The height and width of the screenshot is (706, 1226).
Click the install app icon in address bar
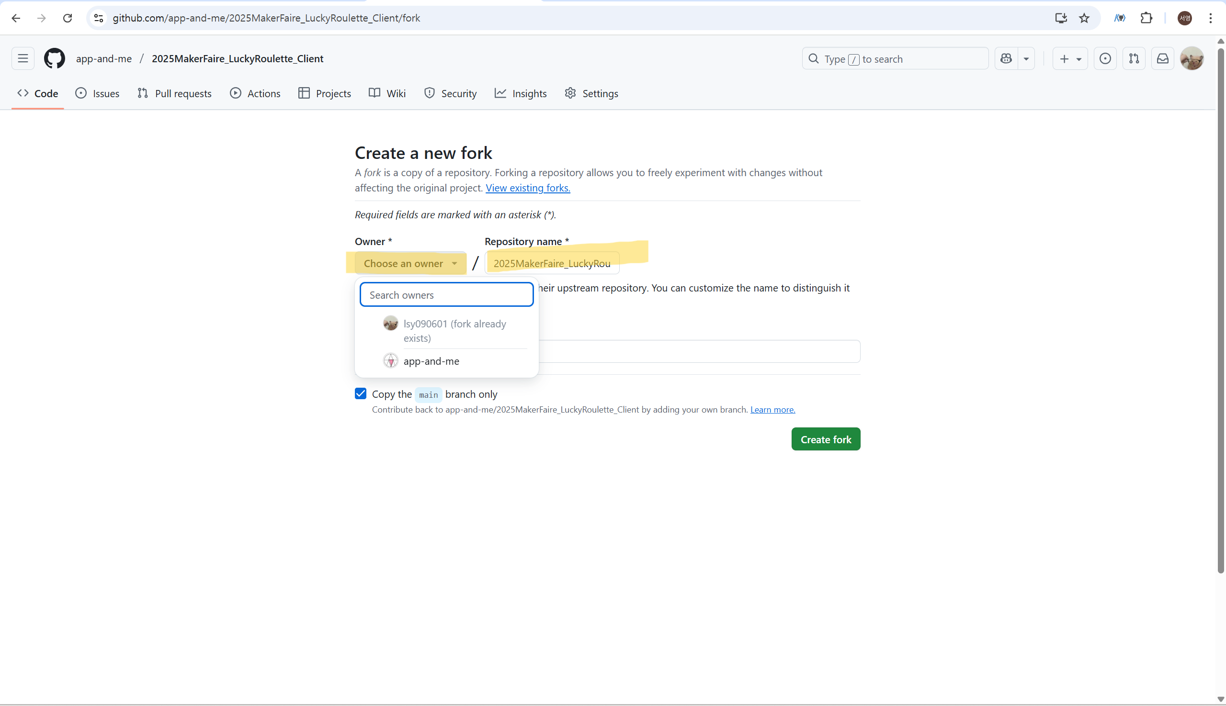[1061, 18]
